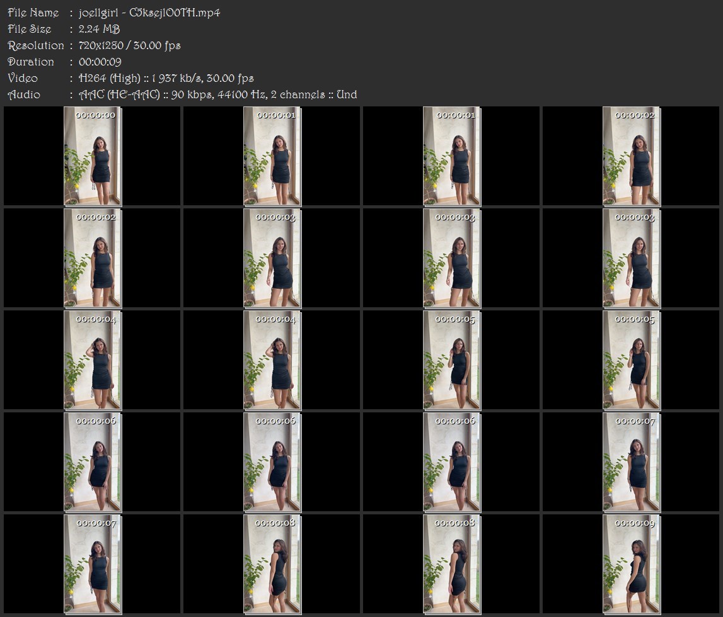Click the "Duration" label
This screenshot has width=723, height=617.
[31, 62]
